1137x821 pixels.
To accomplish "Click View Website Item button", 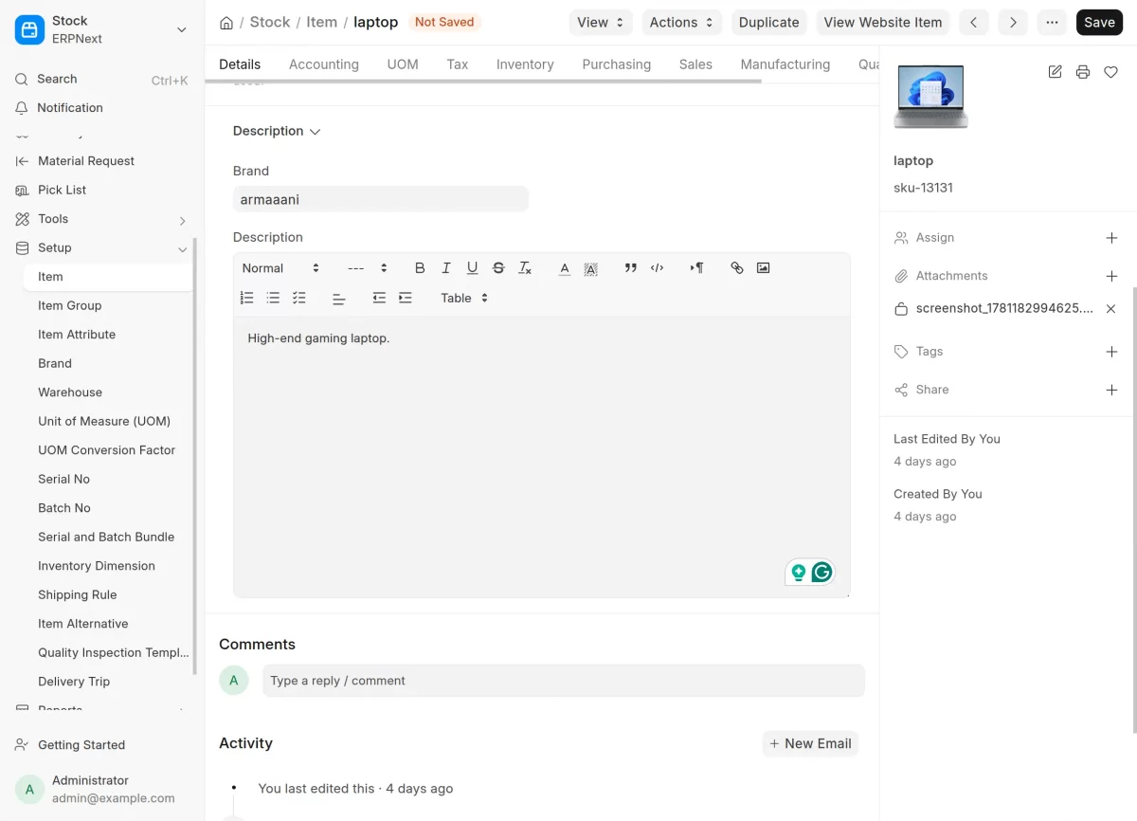I will [883, 23].
